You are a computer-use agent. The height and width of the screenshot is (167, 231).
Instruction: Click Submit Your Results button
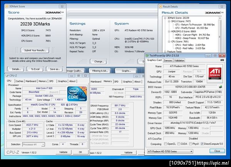tap(35, 50)
